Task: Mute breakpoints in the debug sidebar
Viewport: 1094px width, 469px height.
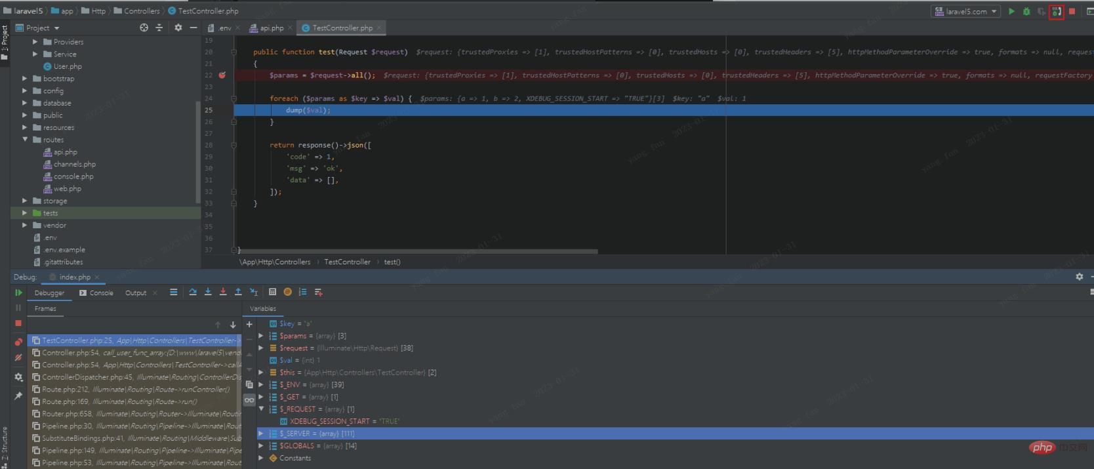Action: pos(18,357)
